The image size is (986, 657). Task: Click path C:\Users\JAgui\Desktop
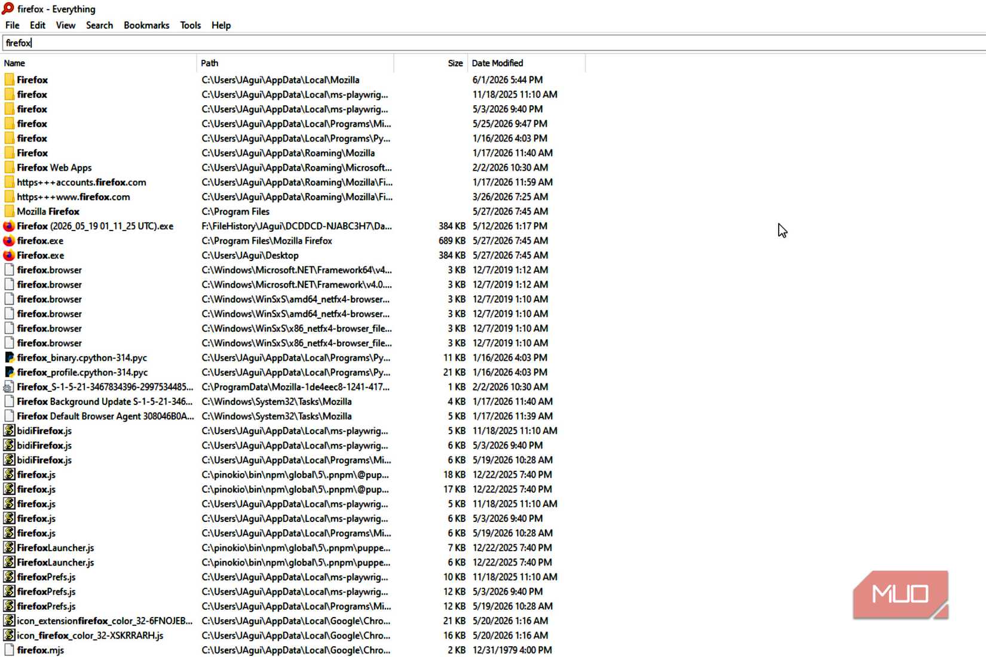[250, 255]
